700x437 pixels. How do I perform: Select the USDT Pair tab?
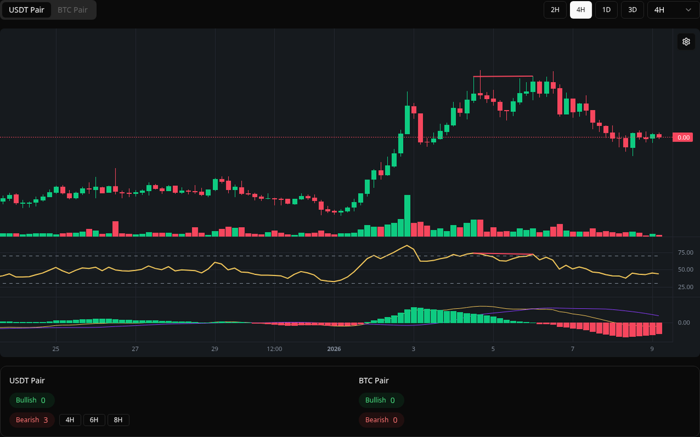(x=26, y=10)
